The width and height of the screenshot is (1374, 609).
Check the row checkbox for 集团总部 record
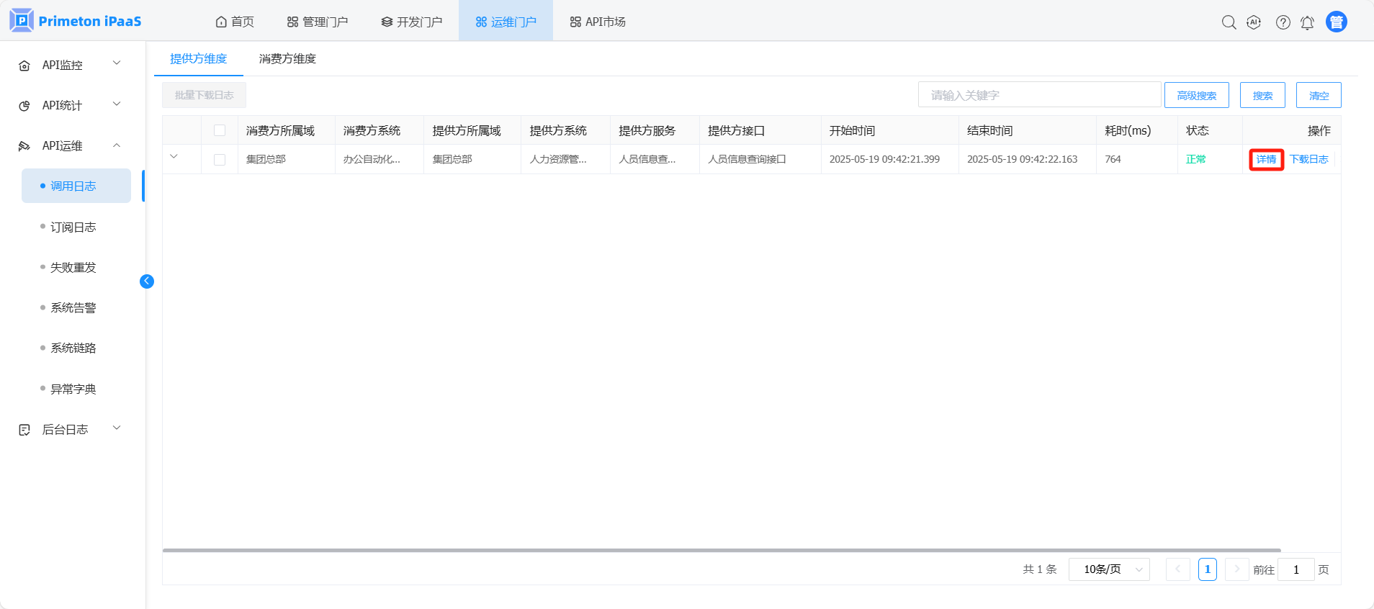(x=220, y=160)
